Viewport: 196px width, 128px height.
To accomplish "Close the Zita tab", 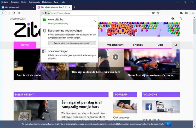I will point(69,7).
